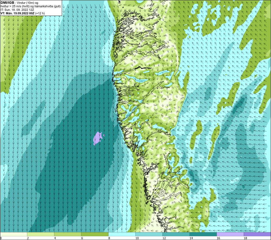271x240 pixels.
Task: Click the light green 2–4 m/s legend swatch
Action: coord(41,234)
